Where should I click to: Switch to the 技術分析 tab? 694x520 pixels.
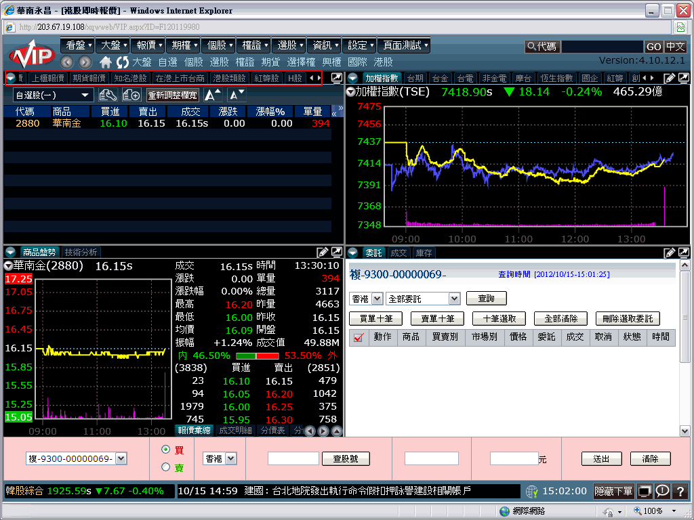coord(81,253)
